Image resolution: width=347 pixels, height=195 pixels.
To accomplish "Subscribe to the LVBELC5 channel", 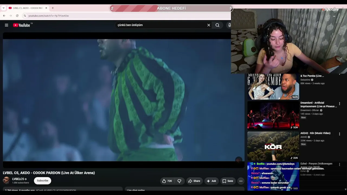I will tap(43, 181).
